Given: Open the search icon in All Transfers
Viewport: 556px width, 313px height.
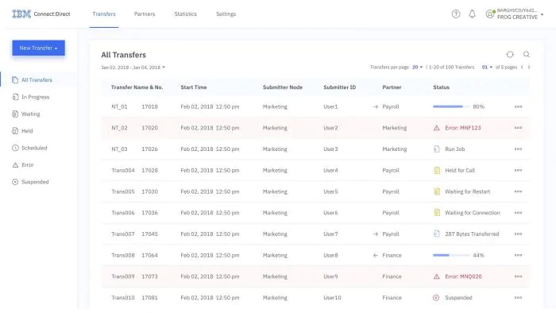Looking at the screenshot, I should point(526,54).
